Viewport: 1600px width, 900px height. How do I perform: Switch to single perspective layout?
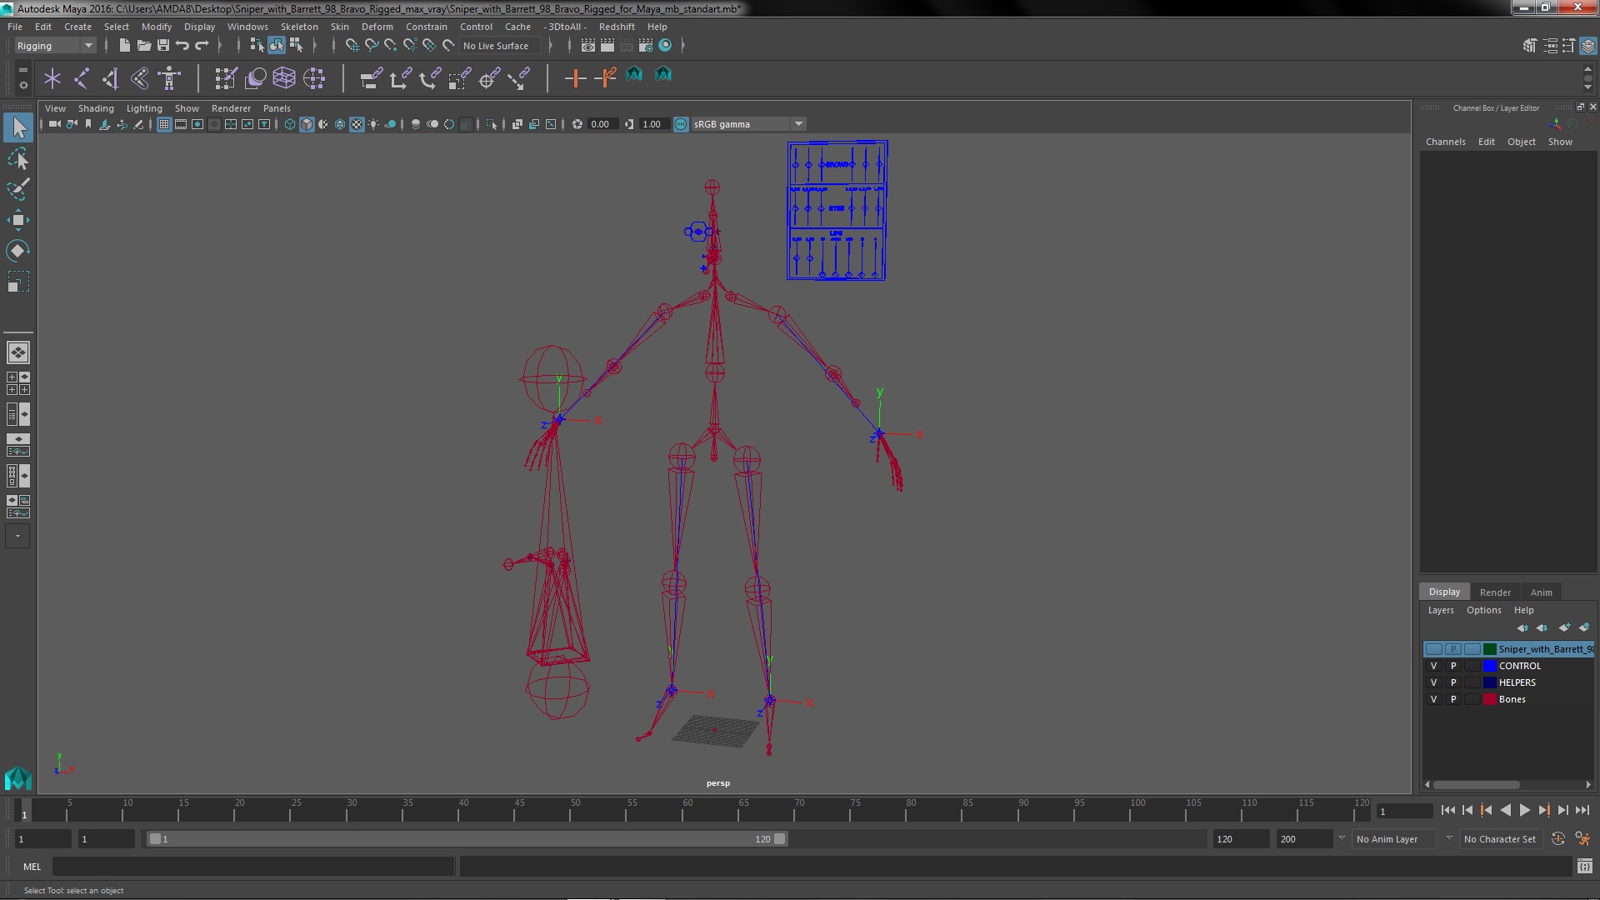(18, 352)
